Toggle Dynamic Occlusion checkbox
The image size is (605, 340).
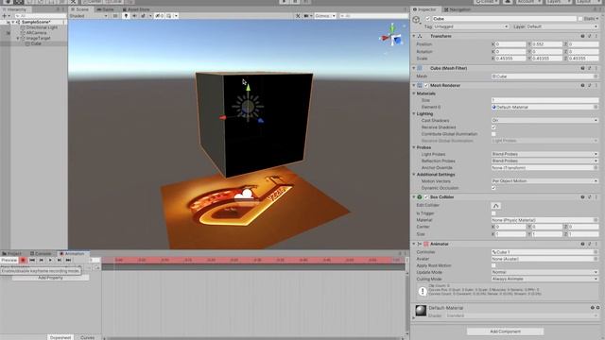coord(493,188)
